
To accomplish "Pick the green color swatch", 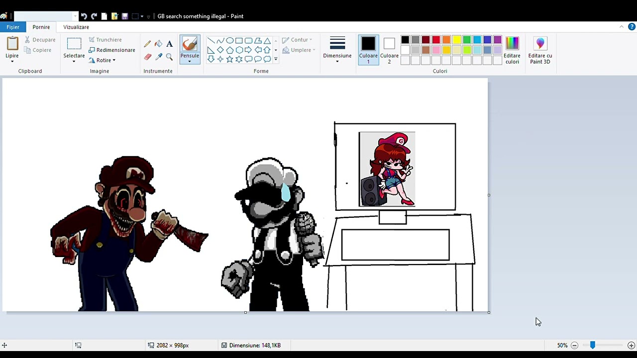I will pyautogui.click(x=467, y=40).
